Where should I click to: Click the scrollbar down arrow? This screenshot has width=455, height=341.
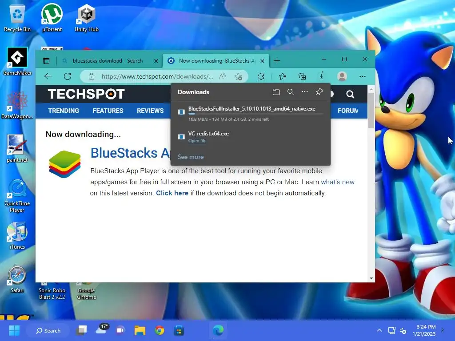(371, 278)
